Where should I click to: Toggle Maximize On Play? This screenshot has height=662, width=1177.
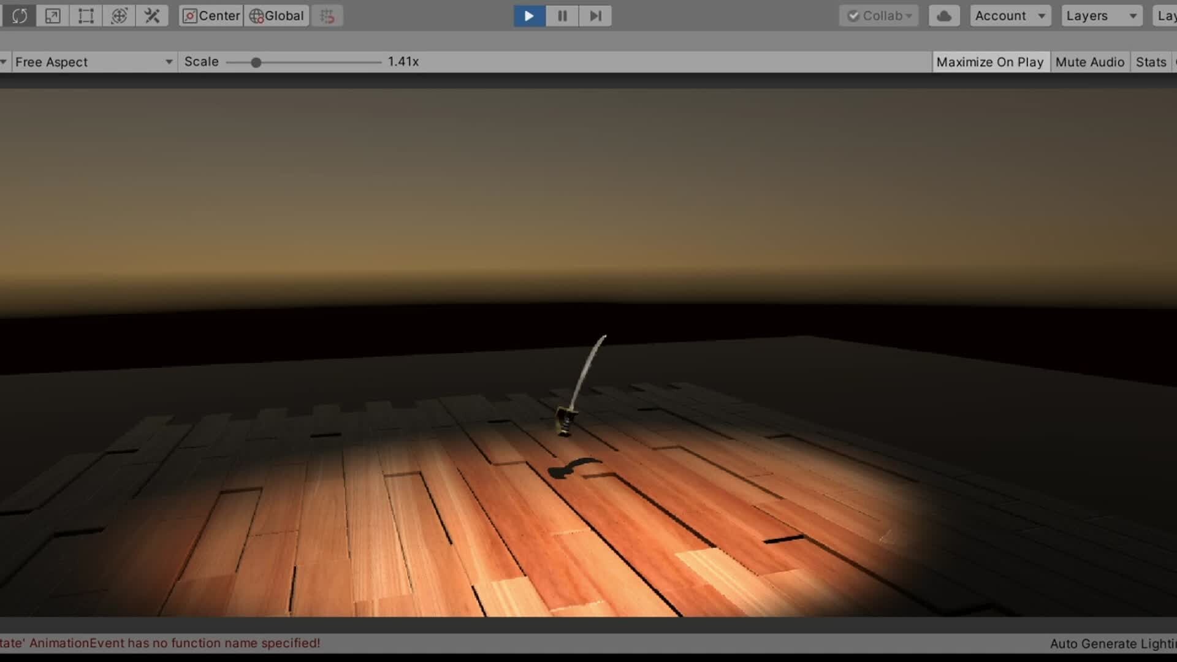coord(990,62)
